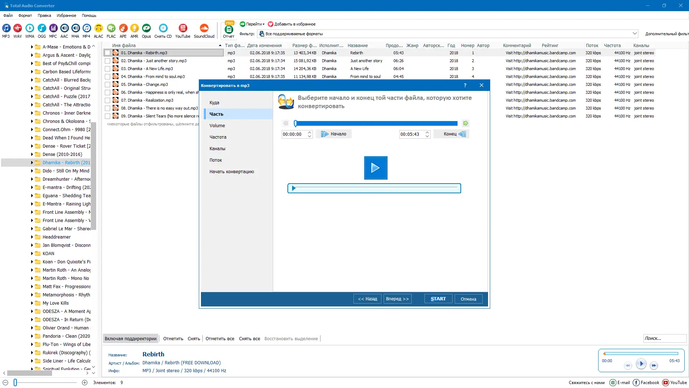
Task: Open the Формат menu
Action: 25,15
